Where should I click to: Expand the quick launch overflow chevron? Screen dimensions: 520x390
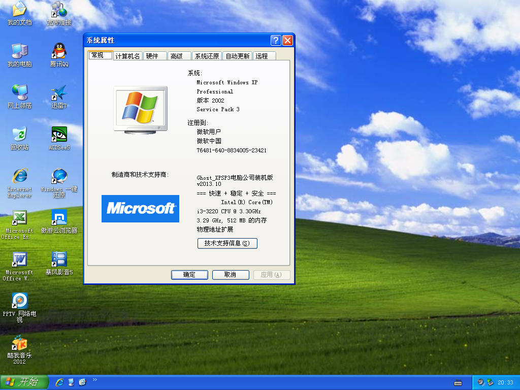click(95, 380)
